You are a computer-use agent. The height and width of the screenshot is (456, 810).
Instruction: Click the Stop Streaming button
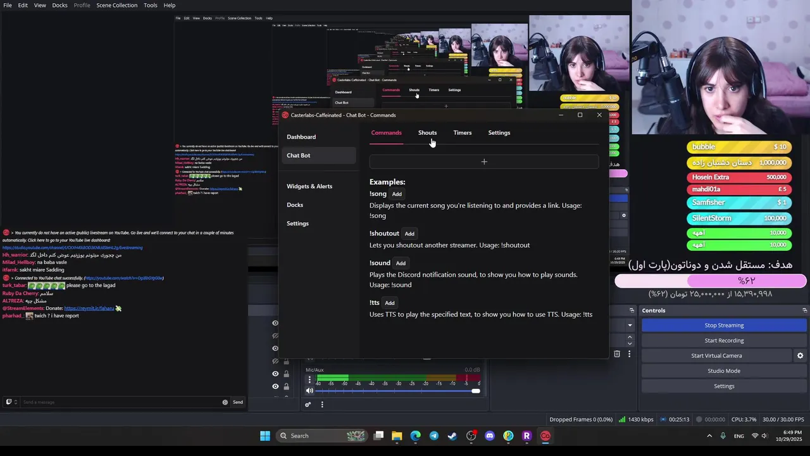(724, 326)
